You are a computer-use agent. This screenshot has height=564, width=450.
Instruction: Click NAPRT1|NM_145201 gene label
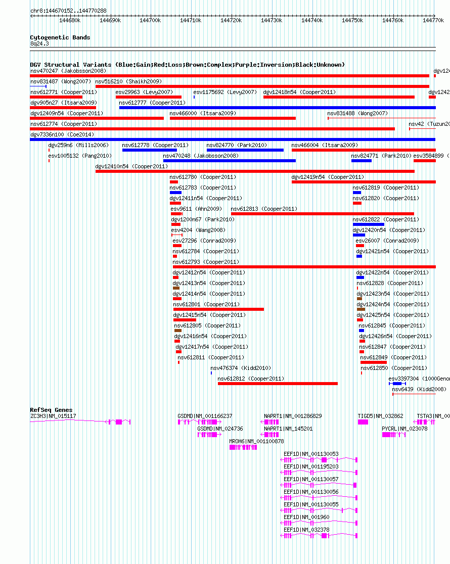point(288,429)
